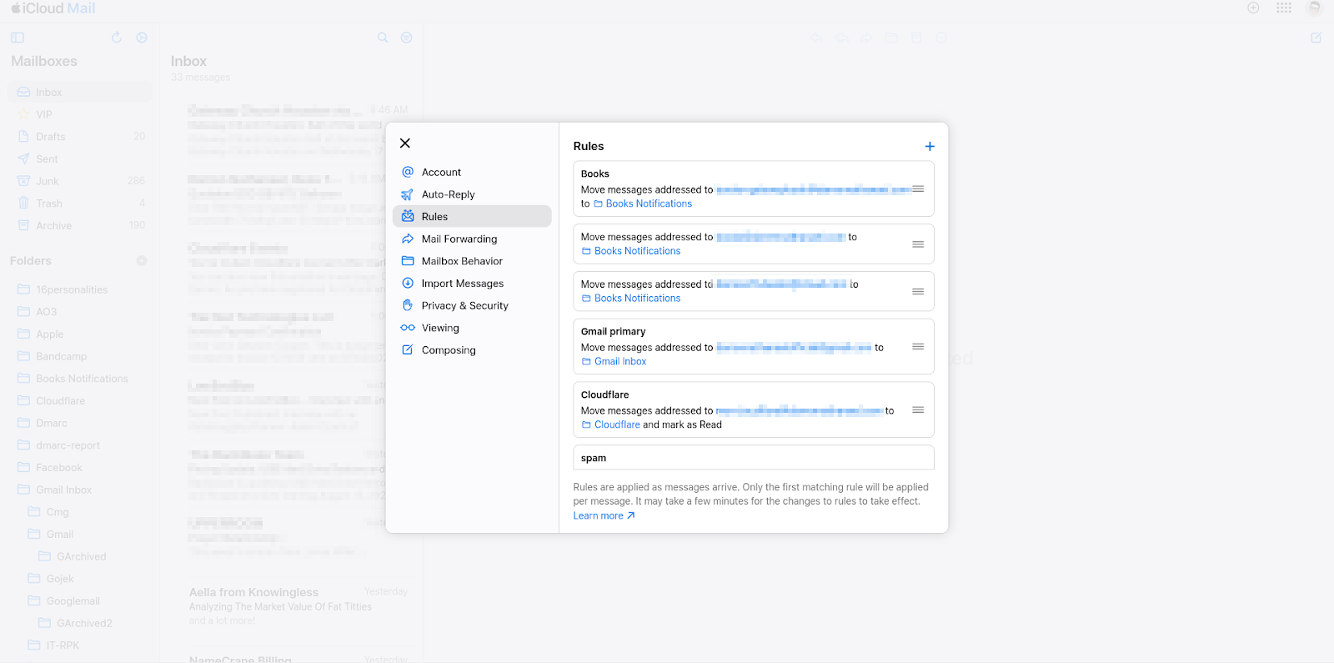Image resolution: width=1334 pixels, height=663 pixels.
Task: Close the settings dialog with X
Action: click(x=405, y=143)
